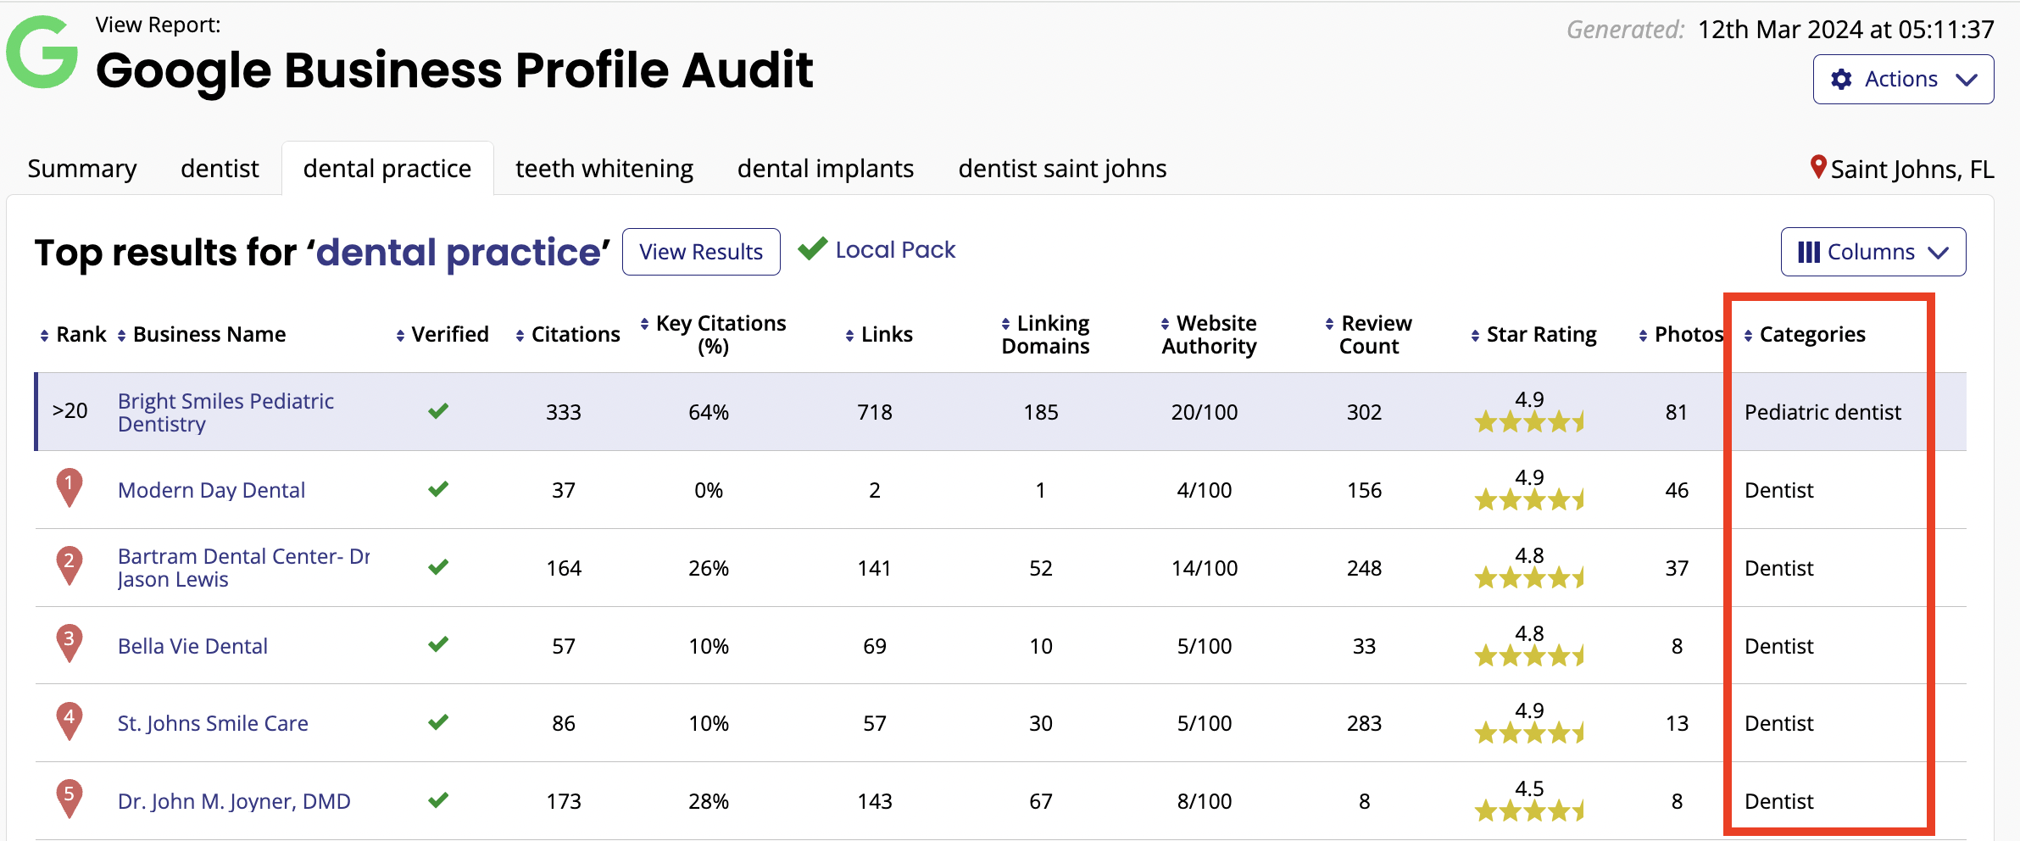Sort table by Verified column

pos(442,335)
